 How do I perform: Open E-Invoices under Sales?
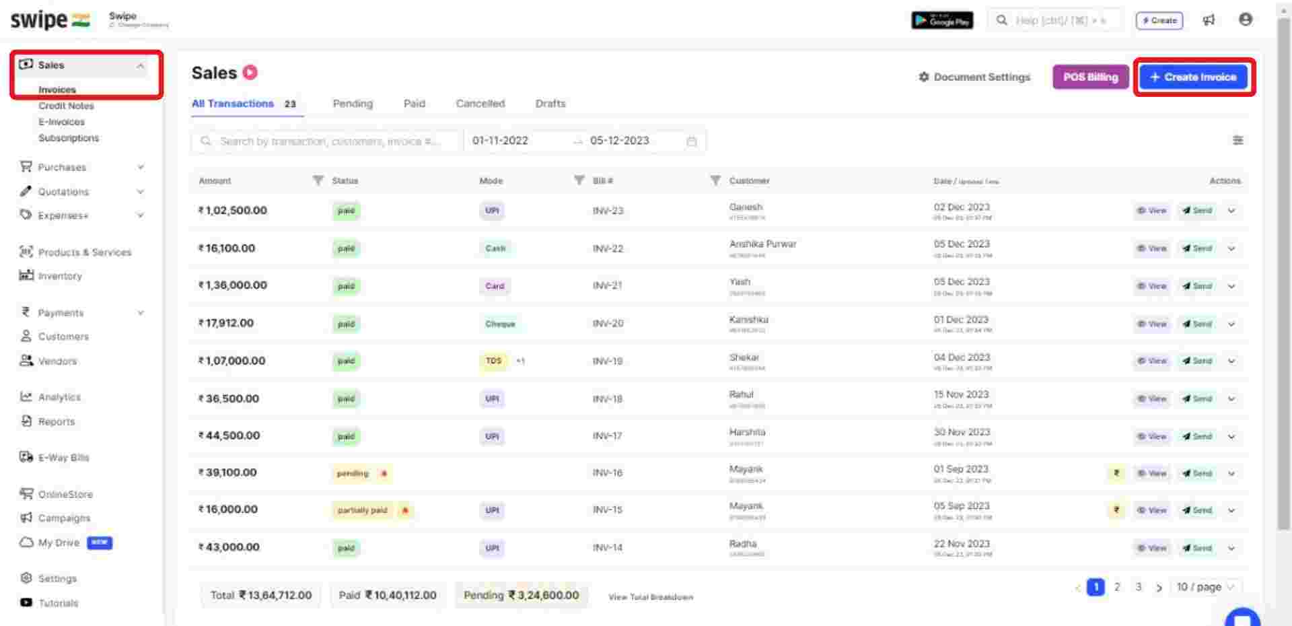61,122
